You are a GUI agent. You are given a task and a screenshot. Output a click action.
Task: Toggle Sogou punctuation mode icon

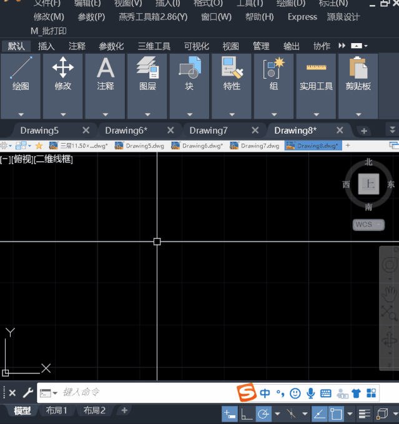pos(280,393)
